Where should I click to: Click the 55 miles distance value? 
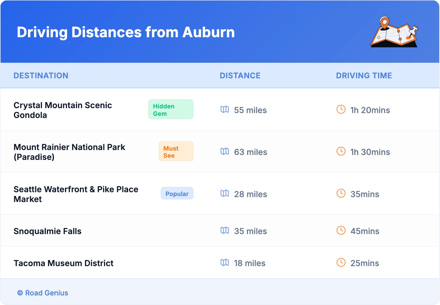pos(250,110)
